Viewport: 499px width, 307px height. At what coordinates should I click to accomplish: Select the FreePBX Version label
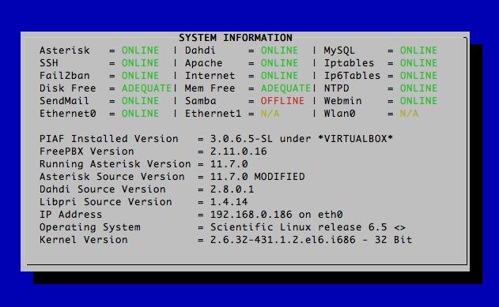point(86,152)
